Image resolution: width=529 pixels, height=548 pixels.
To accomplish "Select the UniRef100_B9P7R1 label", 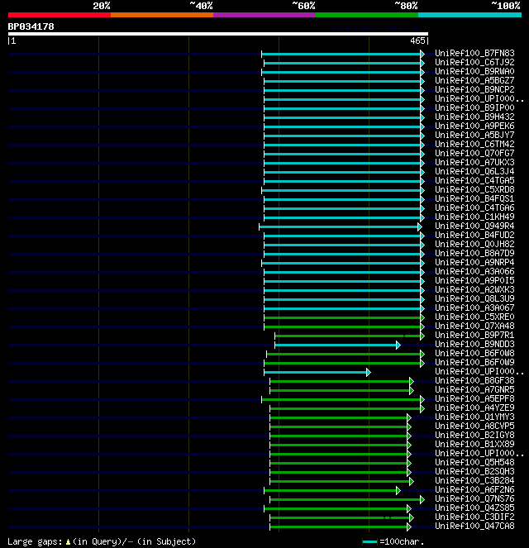I will tap(474, 335).
